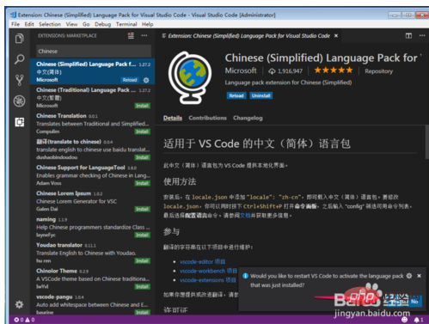Open the Explorer view in activity bar
This screenshot has width=429, height=324.
(20, 39)
